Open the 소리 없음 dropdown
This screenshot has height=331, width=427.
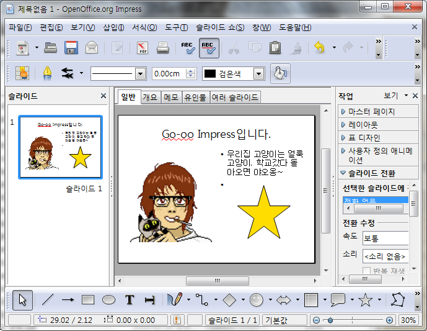[385, 256]
